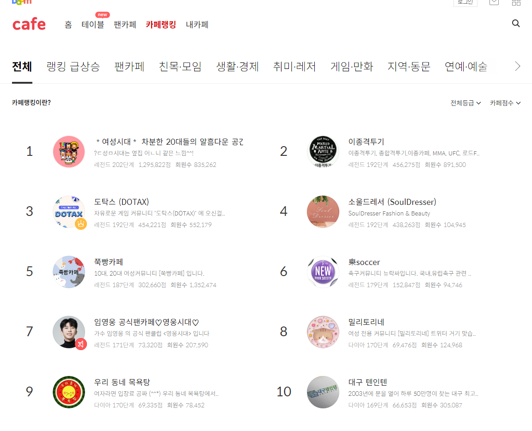532x431 pixels.
Task: Click the DOTAX cafe icon
Action: [x=69, y=212]
